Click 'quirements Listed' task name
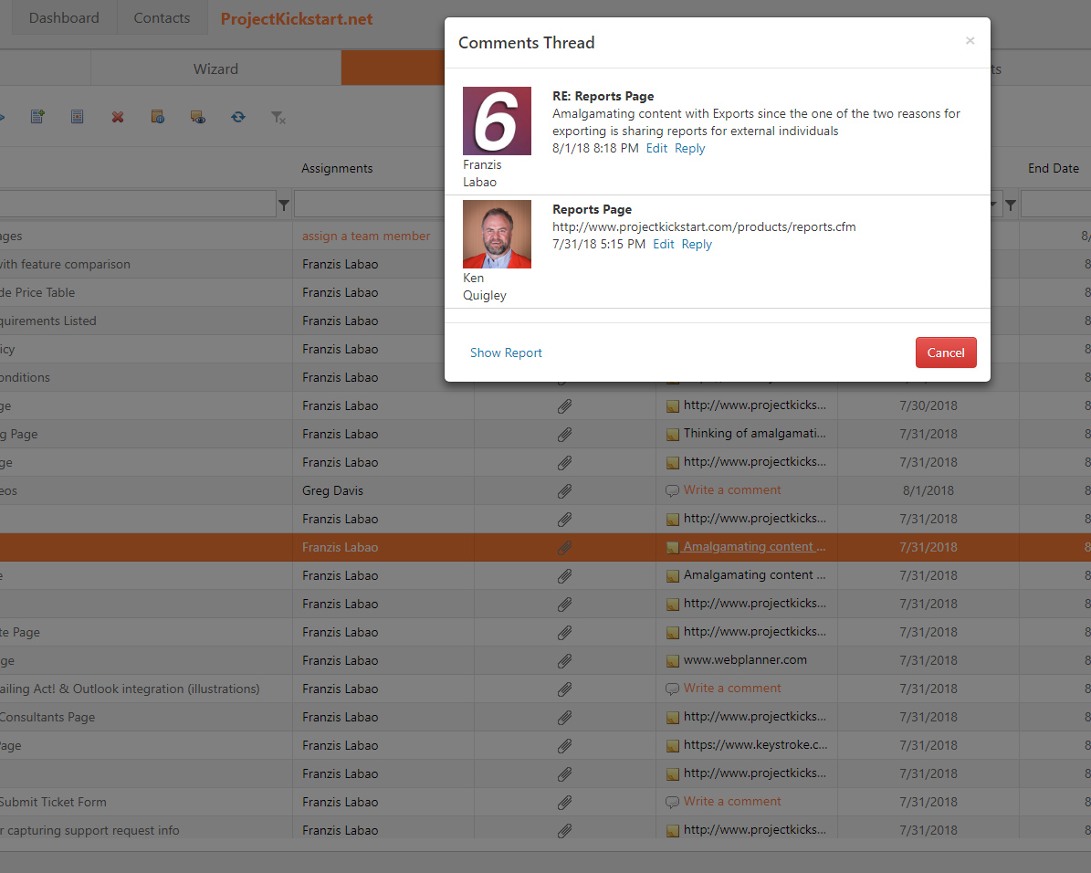Screen dimensions: 1091x873 click(x=48, y=321)
